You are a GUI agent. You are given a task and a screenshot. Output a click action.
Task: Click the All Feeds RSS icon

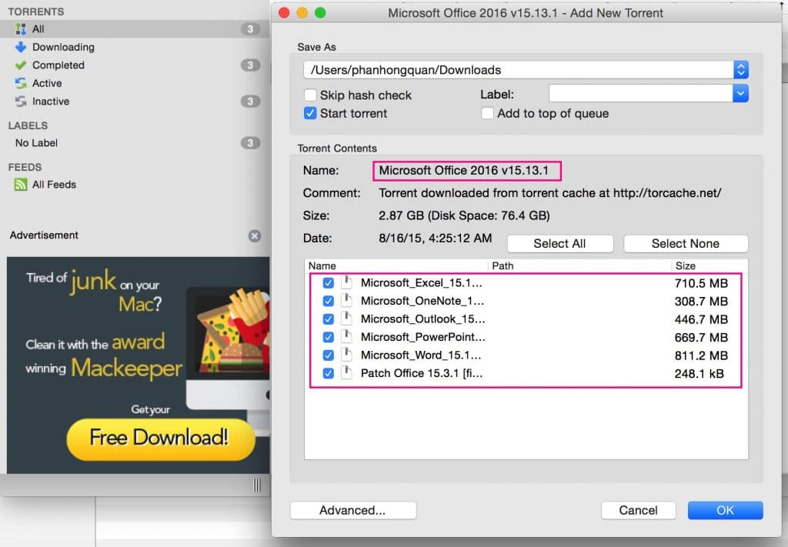21,185
